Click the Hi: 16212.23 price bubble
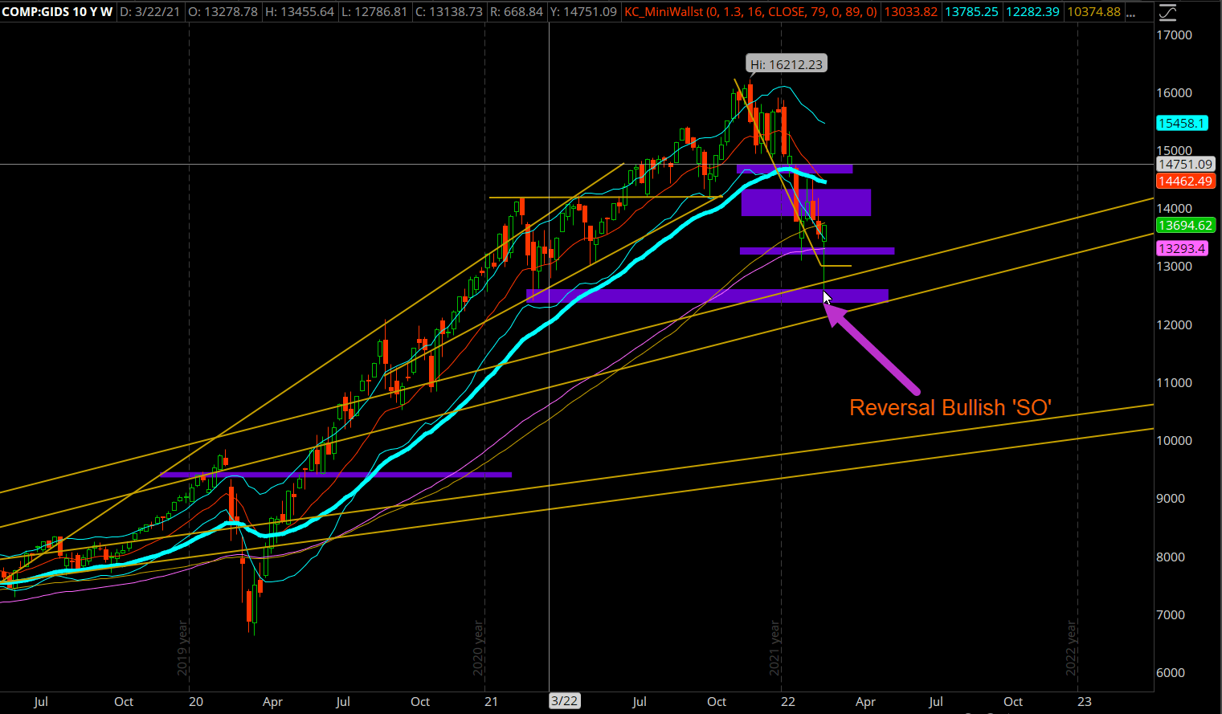Image resolution: width=1222 pixels, height=714 pixels. 786,64
